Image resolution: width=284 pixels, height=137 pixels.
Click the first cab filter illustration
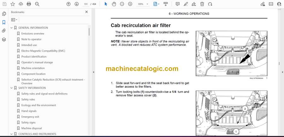click(x=231, y=53)
